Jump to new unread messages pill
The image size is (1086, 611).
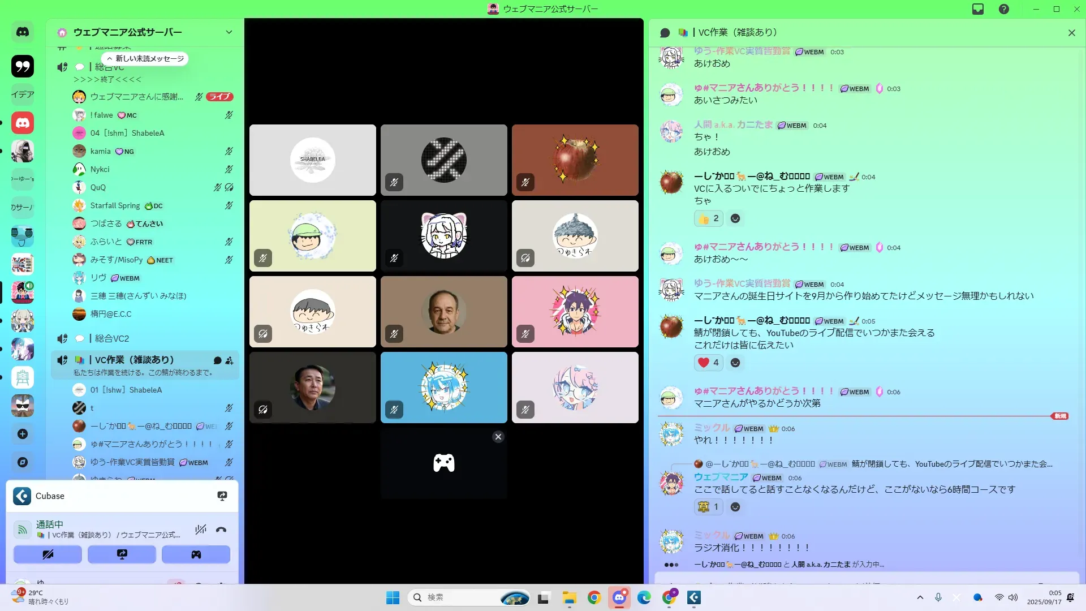(x=146, y=59)
